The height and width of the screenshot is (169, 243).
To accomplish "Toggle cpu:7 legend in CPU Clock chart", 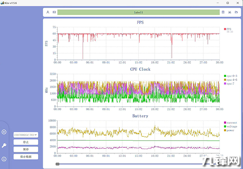I will click(229, 84).
